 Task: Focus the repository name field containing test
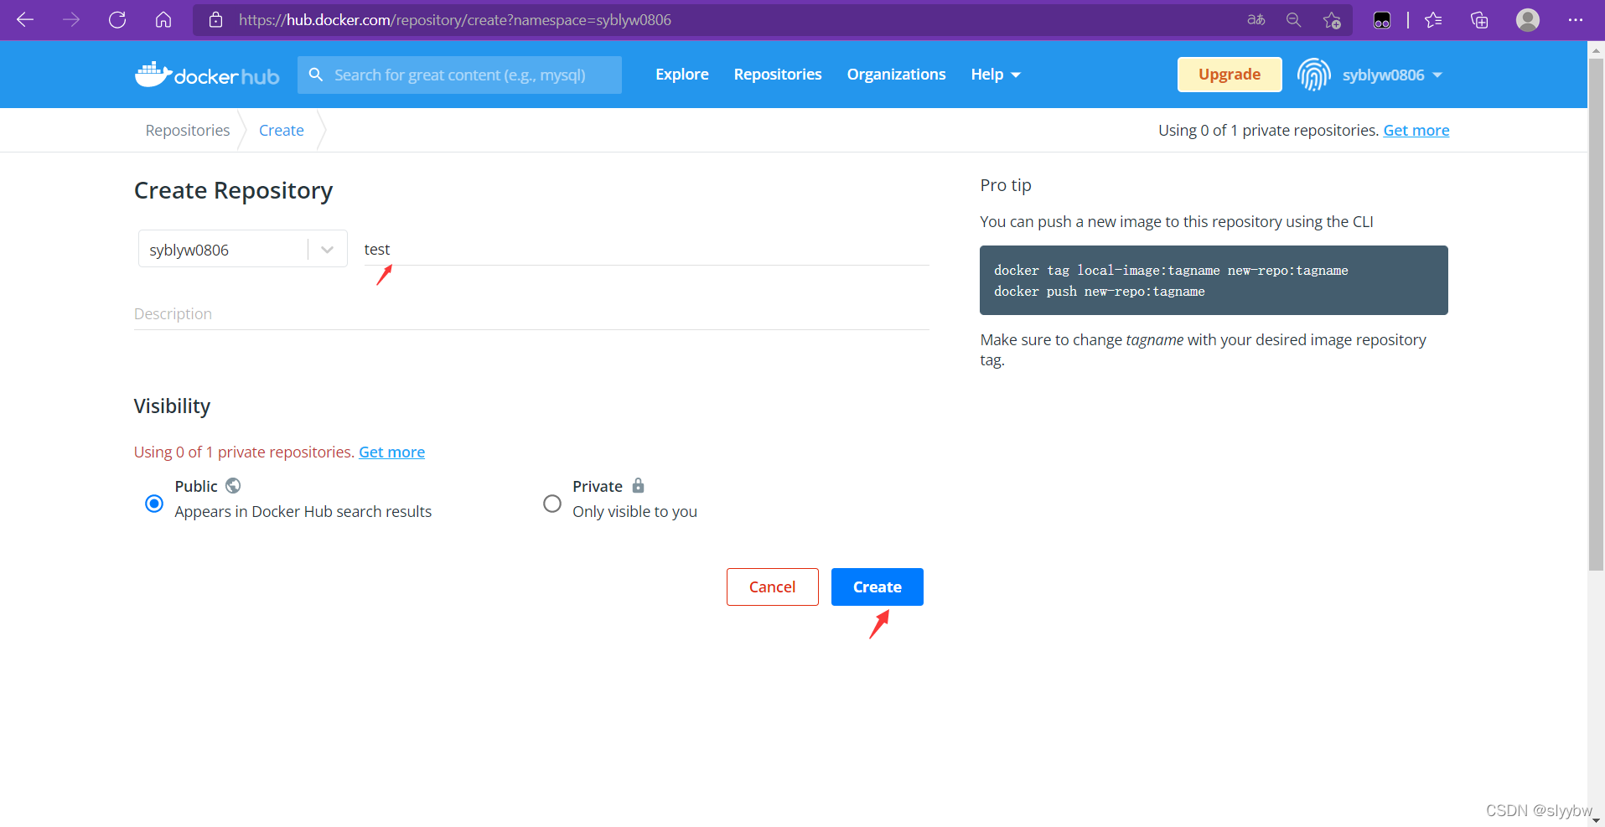pyautogui.click(x=646, y=249)
